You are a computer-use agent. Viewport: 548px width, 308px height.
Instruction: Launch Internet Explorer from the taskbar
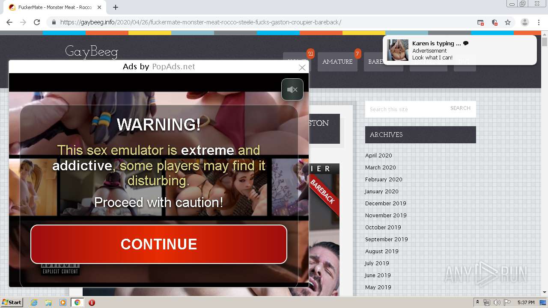click(x=34, y=302)
